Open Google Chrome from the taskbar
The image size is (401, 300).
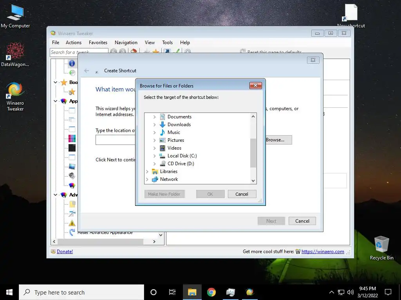(211, 292)
